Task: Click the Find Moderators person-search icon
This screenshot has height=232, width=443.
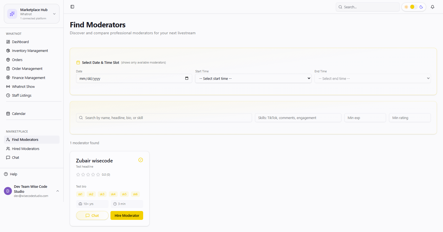Action: pos(8,140)
